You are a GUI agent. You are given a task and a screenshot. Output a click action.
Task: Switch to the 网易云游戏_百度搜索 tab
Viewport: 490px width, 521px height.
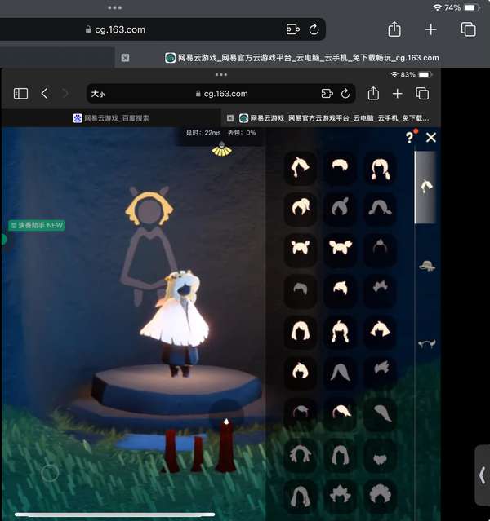click(112, 118)
